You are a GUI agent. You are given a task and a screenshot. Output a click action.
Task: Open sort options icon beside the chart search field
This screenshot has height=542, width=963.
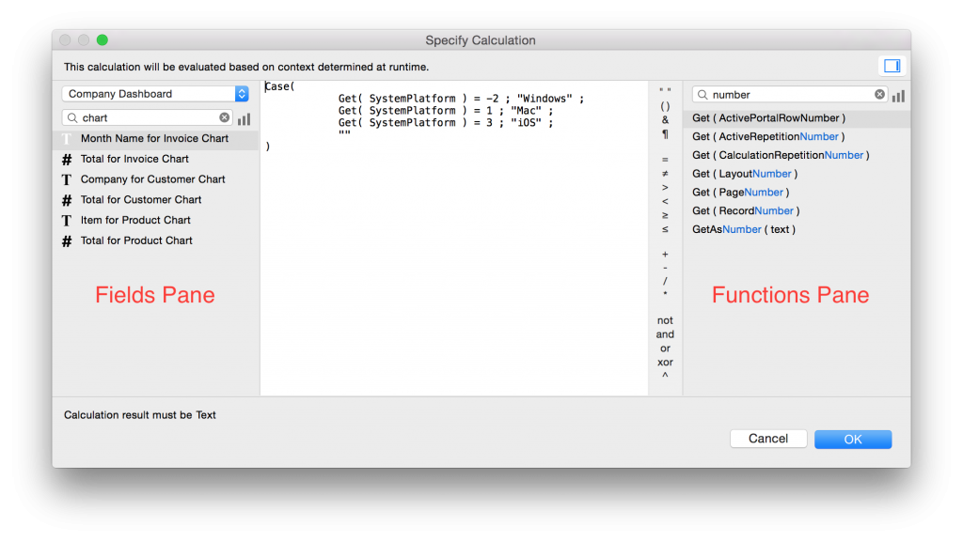click(x=243, y=116)
